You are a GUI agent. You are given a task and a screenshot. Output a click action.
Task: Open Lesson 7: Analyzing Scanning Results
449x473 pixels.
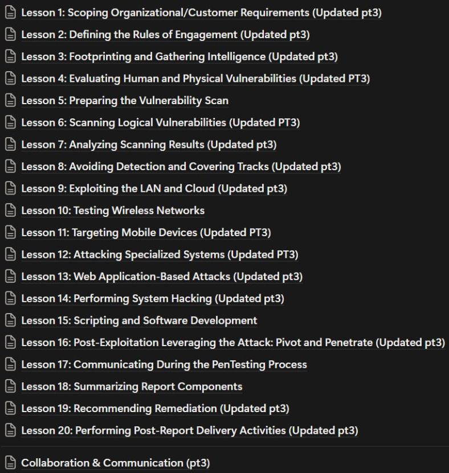pyautogui.click(x=149, y=145)
